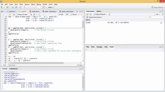Open the Session menu

pos(27,4)
